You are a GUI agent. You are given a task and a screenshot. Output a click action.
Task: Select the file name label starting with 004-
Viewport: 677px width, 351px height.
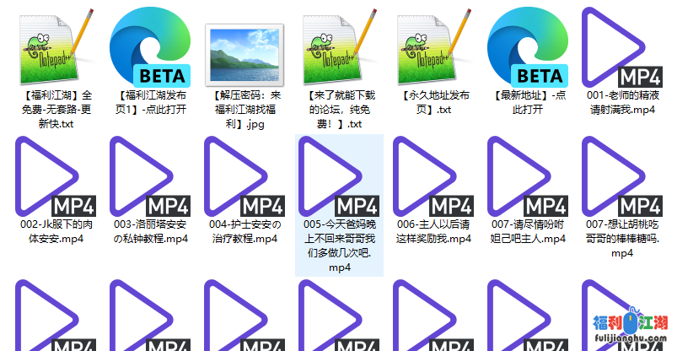click(244, 232)
